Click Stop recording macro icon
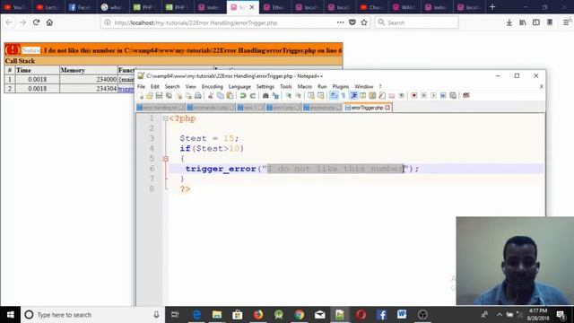The width and height of the screenshot is (574, 323). pos(423,96)
